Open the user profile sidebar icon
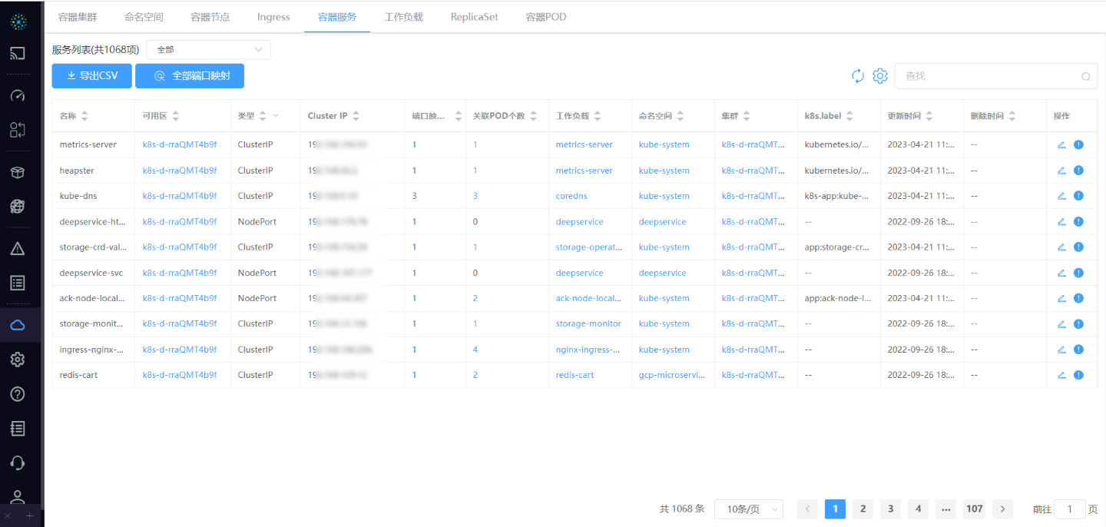 [18, 497]
